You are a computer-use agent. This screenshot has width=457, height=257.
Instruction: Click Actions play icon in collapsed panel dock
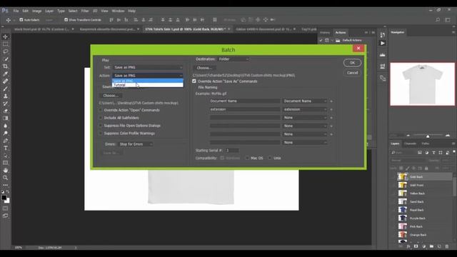(x=383, y=43)
